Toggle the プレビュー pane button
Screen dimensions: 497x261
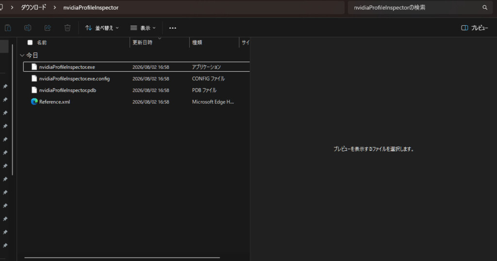pyautogui.click(x=475, y=28)
